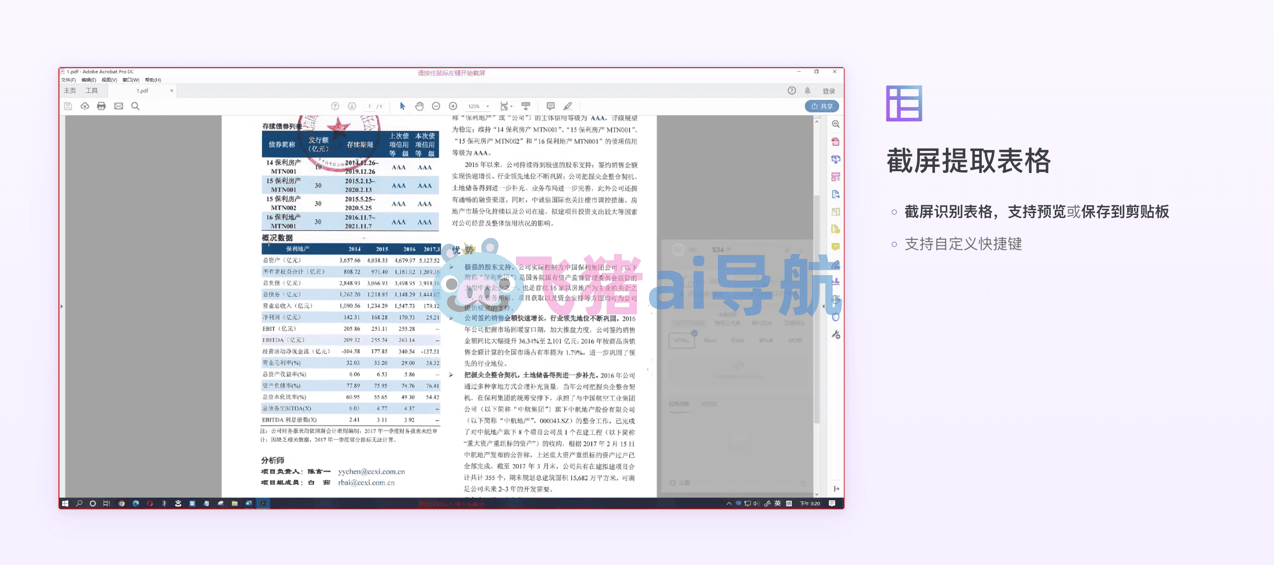Type in the page number field
Image resolution: width=1274 pixels, height=565 pixels.
[370, 106]
